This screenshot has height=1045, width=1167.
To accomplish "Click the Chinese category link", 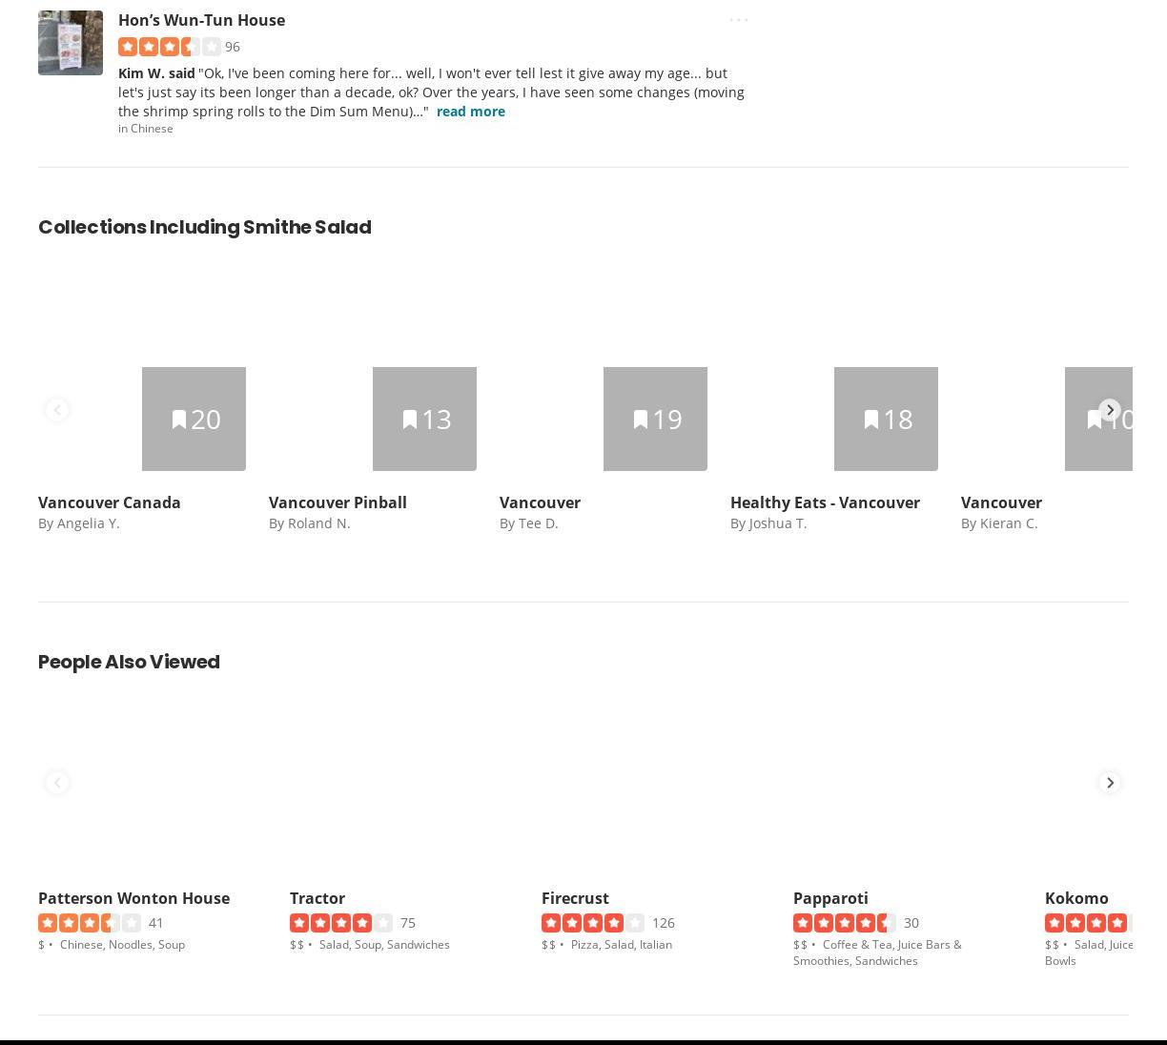I will pyautogui.click(x=152, y=129).
